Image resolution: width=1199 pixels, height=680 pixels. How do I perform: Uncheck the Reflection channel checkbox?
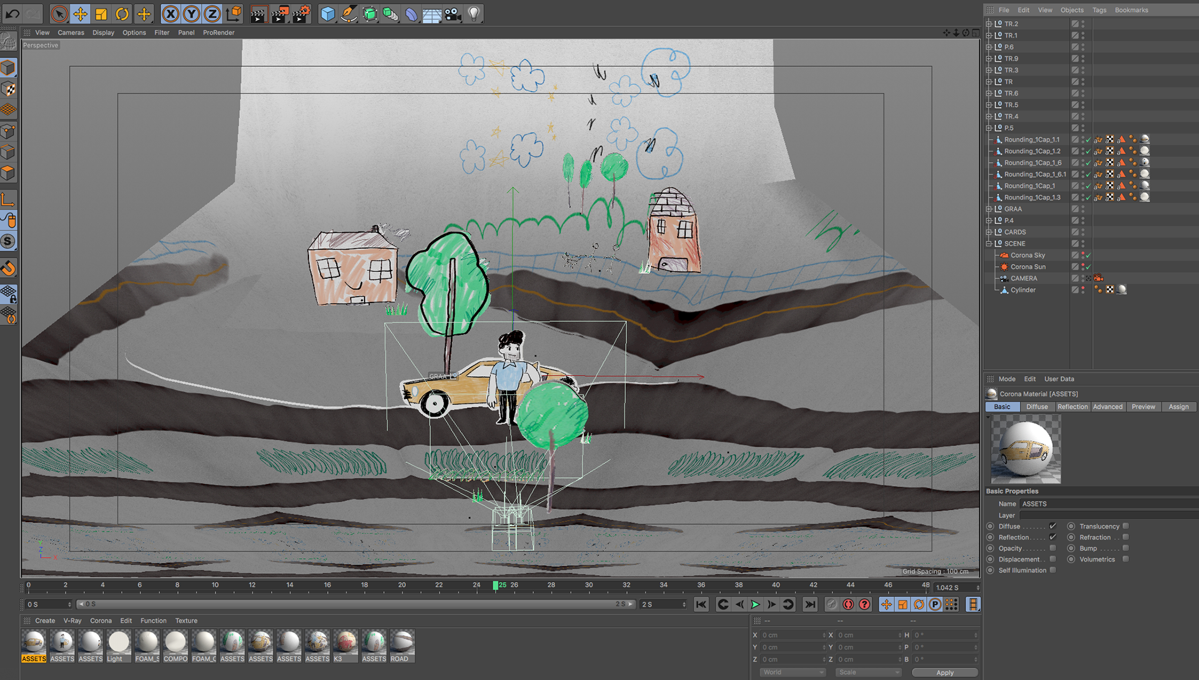tap(1053, 537)
